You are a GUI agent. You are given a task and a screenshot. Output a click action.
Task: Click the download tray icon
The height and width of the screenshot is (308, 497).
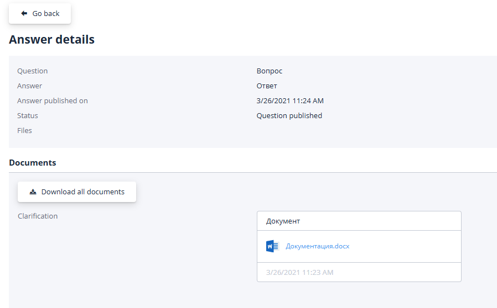(33, 192)
